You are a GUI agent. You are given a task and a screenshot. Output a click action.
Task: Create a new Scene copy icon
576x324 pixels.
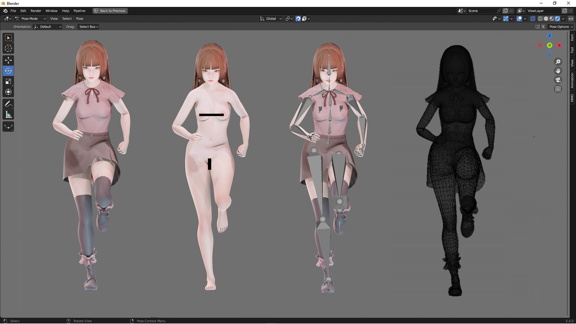click(x=505, y=11)
